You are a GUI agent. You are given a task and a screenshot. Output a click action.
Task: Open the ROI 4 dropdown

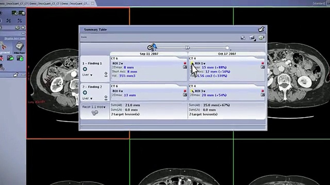point(118,91)
